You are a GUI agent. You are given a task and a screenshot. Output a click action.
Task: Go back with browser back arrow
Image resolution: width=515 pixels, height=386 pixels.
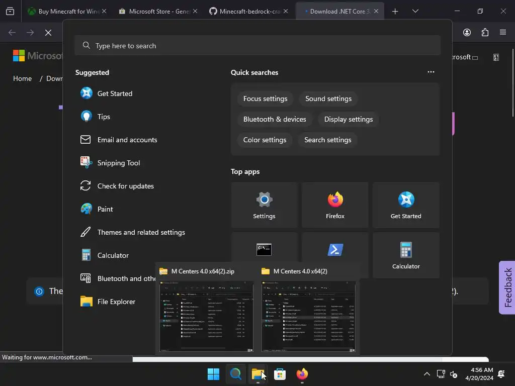12,33
